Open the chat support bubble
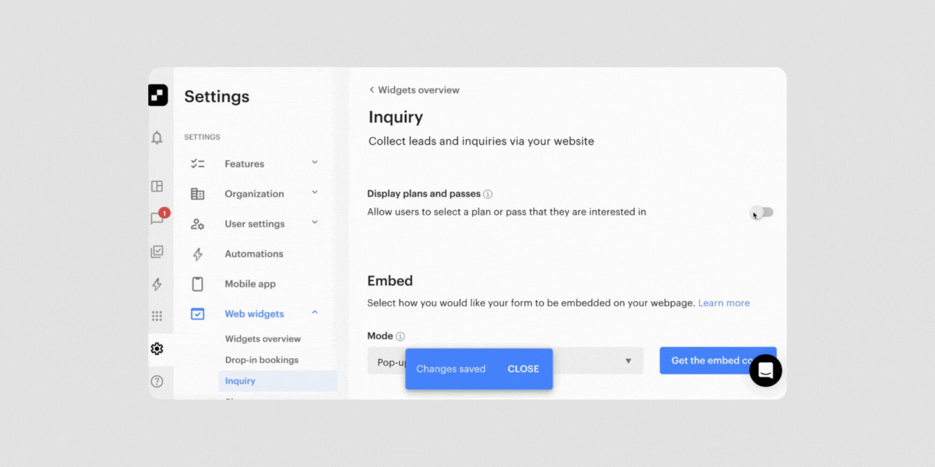The height and width of the screenshot is (467, 935). pos(766,370)
